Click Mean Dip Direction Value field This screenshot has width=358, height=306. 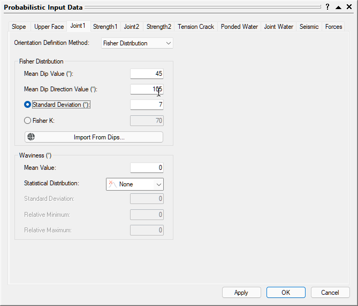[147, 89]
